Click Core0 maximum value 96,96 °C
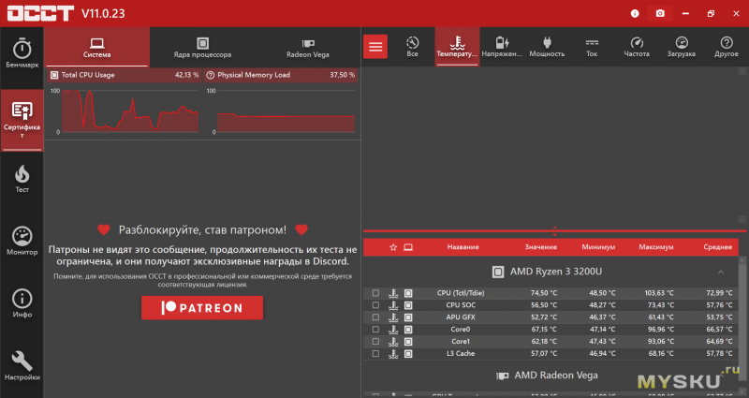The image size is (749, 398). pyautogui.click(x=660, y=330)
